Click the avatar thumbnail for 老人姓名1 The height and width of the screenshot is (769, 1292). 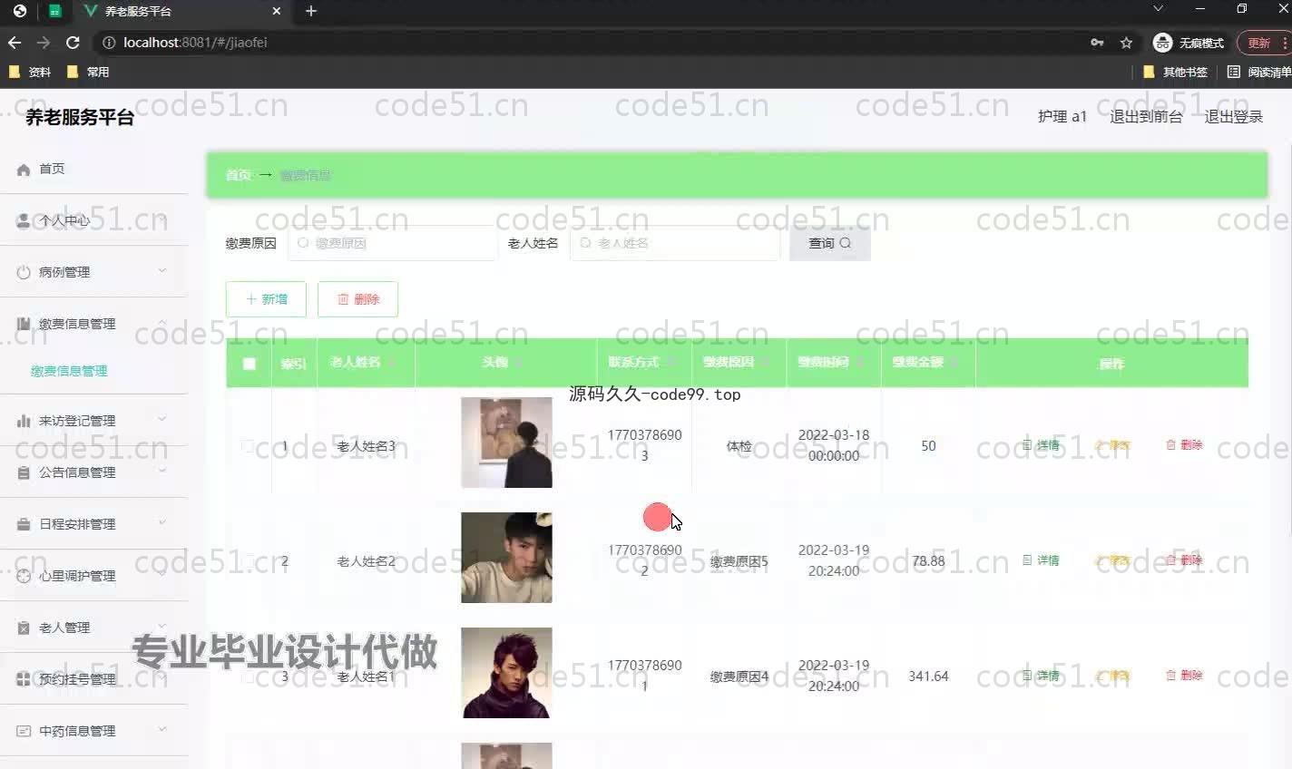point(506,673)
